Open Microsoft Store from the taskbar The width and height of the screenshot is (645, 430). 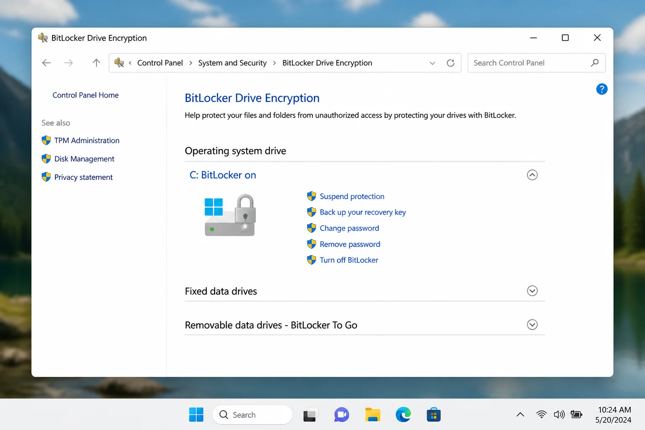(434, 415)
